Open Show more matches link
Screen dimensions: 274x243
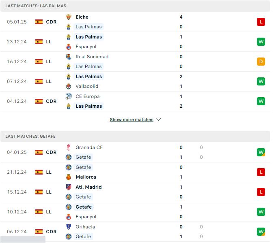coord(132,119)
